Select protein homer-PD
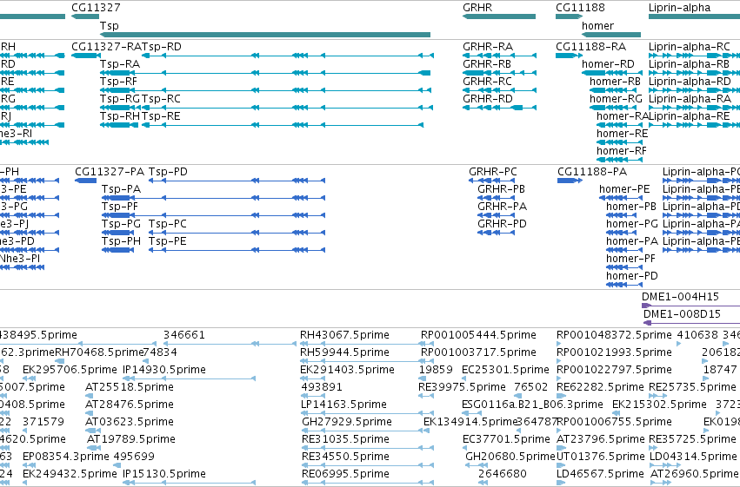 point(632,276)
